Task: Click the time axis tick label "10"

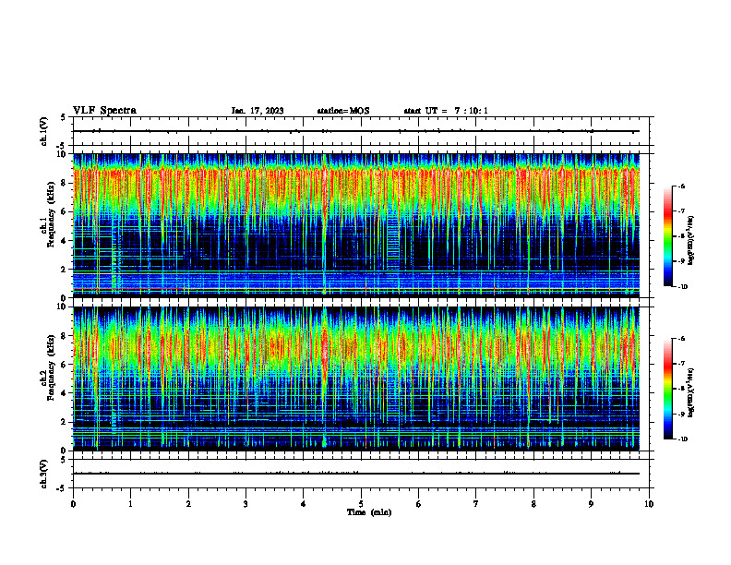Action: click(649, 504)
